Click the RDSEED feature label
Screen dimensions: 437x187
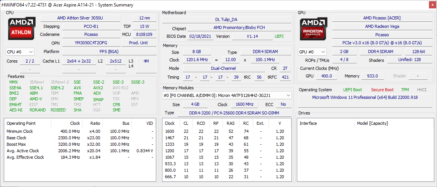pos(58,110)
